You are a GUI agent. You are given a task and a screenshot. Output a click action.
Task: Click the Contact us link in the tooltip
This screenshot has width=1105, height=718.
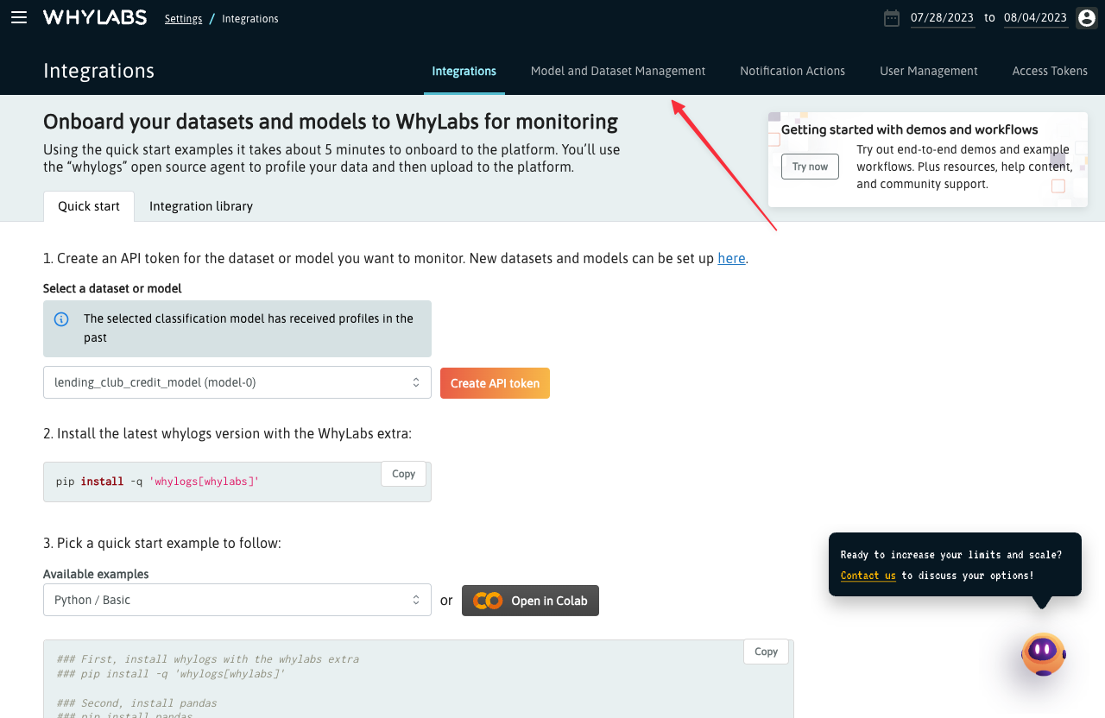868,575
